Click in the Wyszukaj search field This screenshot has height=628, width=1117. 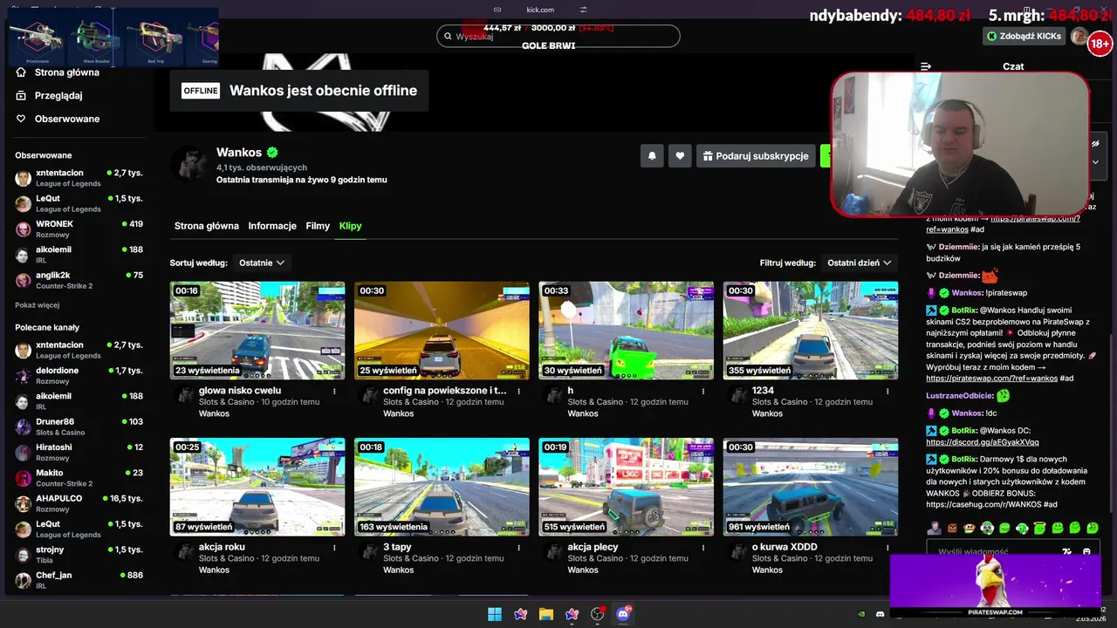click(558, 36)
